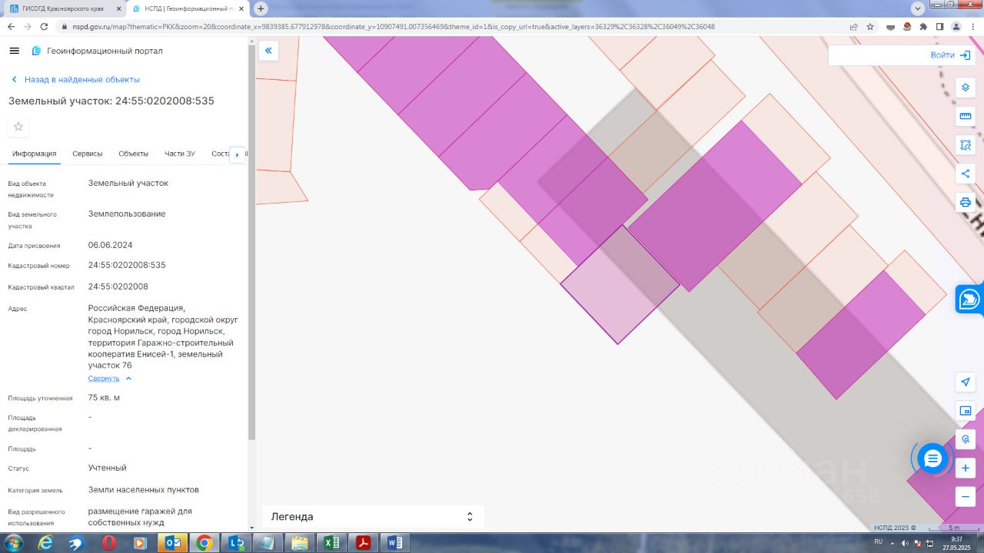This screenshot has height=553, width=984.
Task: Reload the page in browser
Action: [x=45, y=26]
